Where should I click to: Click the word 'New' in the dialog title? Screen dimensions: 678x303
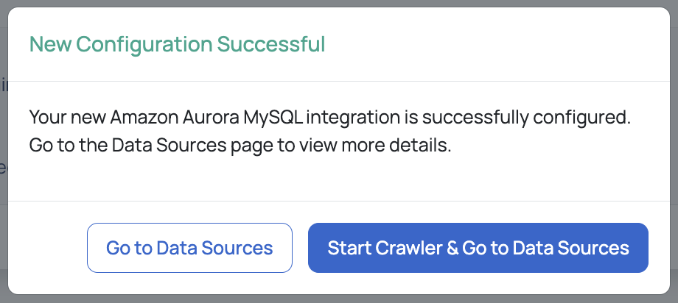[50, 44]
